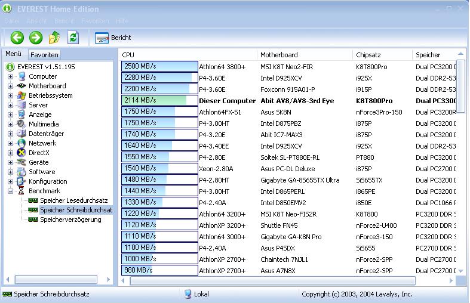Image resolution: width=470 pixels, height=303 pixels.
Task: Select the Datenträger drive icon
Action: click(x=21, y=134)
